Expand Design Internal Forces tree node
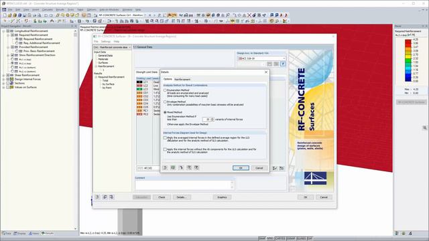This screenshot has width=429, height=241. coord(3,79)
